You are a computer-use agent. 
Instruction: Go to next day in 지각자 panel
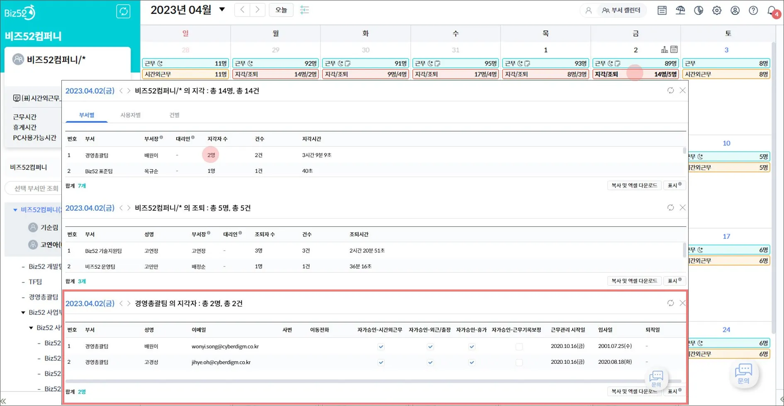click(129, 304)
